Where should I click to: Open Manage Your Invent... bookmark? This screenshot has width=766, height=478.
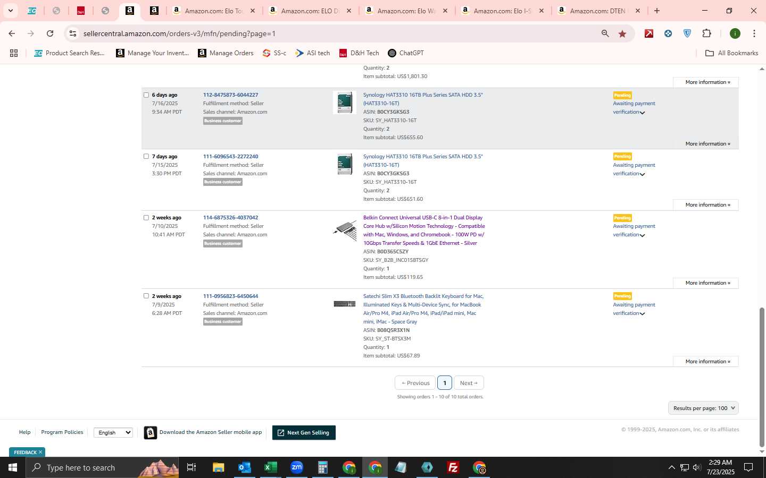tap(153, 53)
